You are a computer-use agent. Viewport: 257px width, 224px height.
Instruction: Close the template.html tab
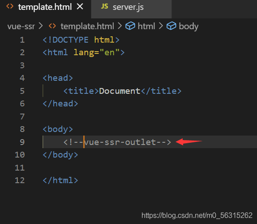coord(80,7)
